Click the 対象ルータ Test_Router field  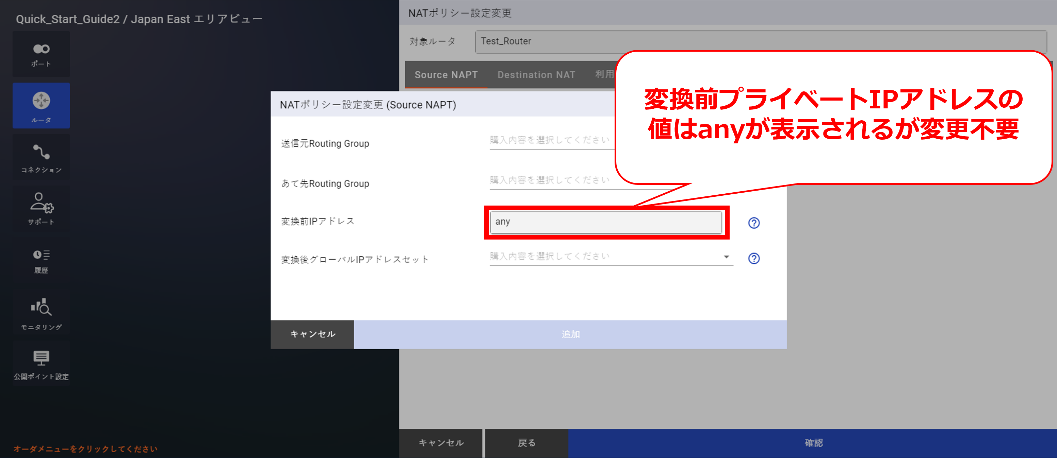[x=546, y=41]
